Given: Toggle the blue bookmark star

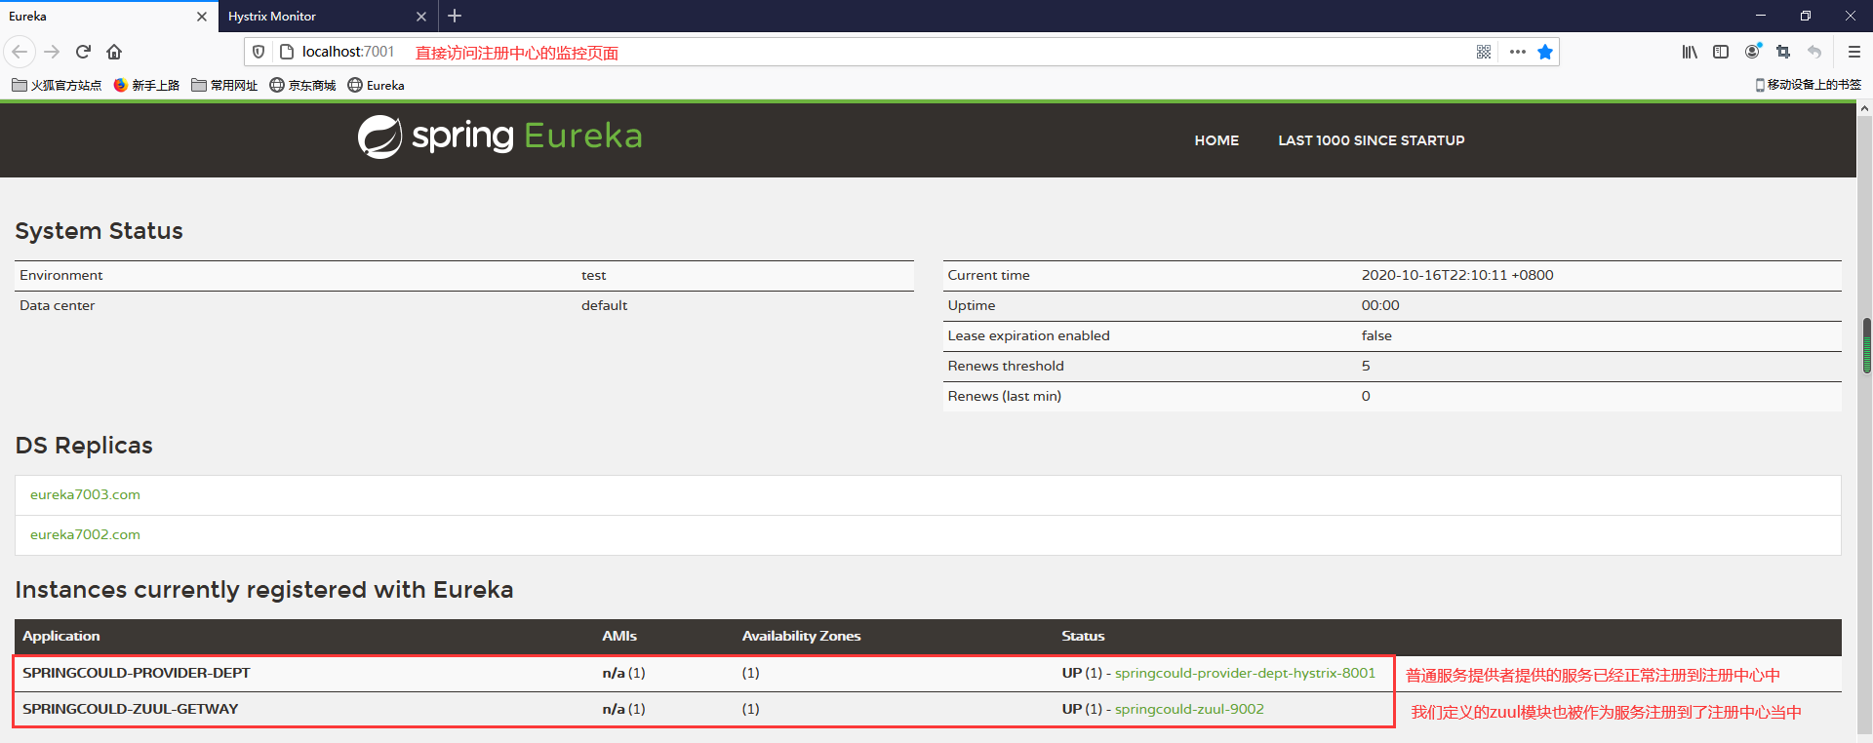Looking at the screenshot, I should 1545,52.
